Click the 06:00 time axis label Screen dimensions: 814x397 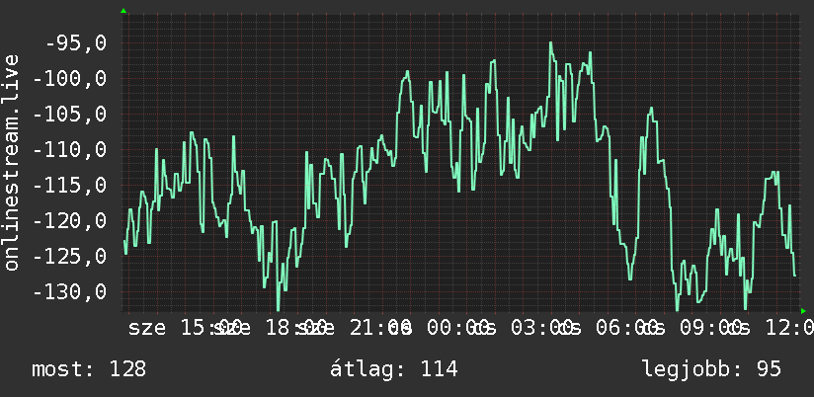[x=626, y=328]
